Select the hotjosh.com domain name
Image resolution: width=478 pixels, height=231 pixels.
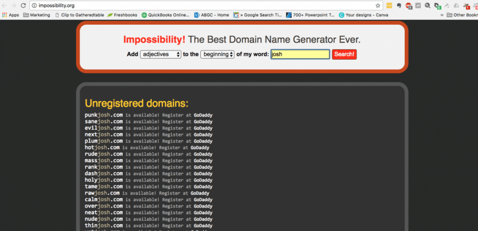(102, 148)
